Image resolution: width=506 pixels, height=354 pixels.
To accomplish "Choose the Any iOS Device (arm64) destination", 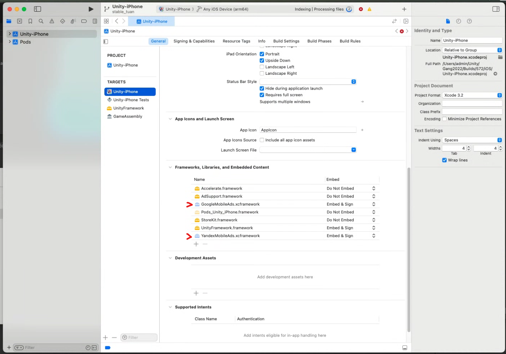I will pyautogui.click(x=222, y=9).
